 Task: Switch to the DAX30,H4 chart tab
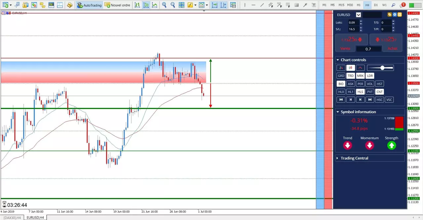(x=12, y=217)
